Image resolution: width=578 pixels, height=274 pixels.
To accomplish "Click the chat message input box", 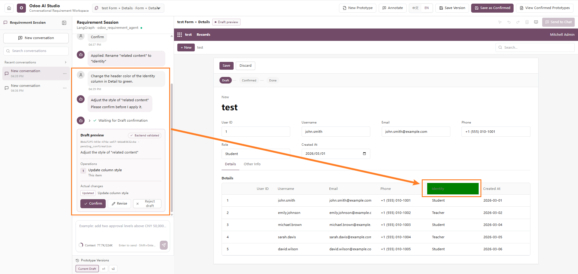I will (123, 231).
